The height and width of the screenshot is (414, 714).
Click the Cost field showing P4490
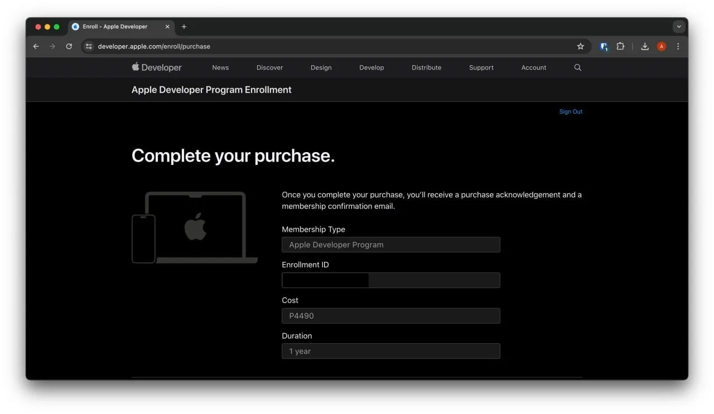pyautogui.click(x=391, y=316)
